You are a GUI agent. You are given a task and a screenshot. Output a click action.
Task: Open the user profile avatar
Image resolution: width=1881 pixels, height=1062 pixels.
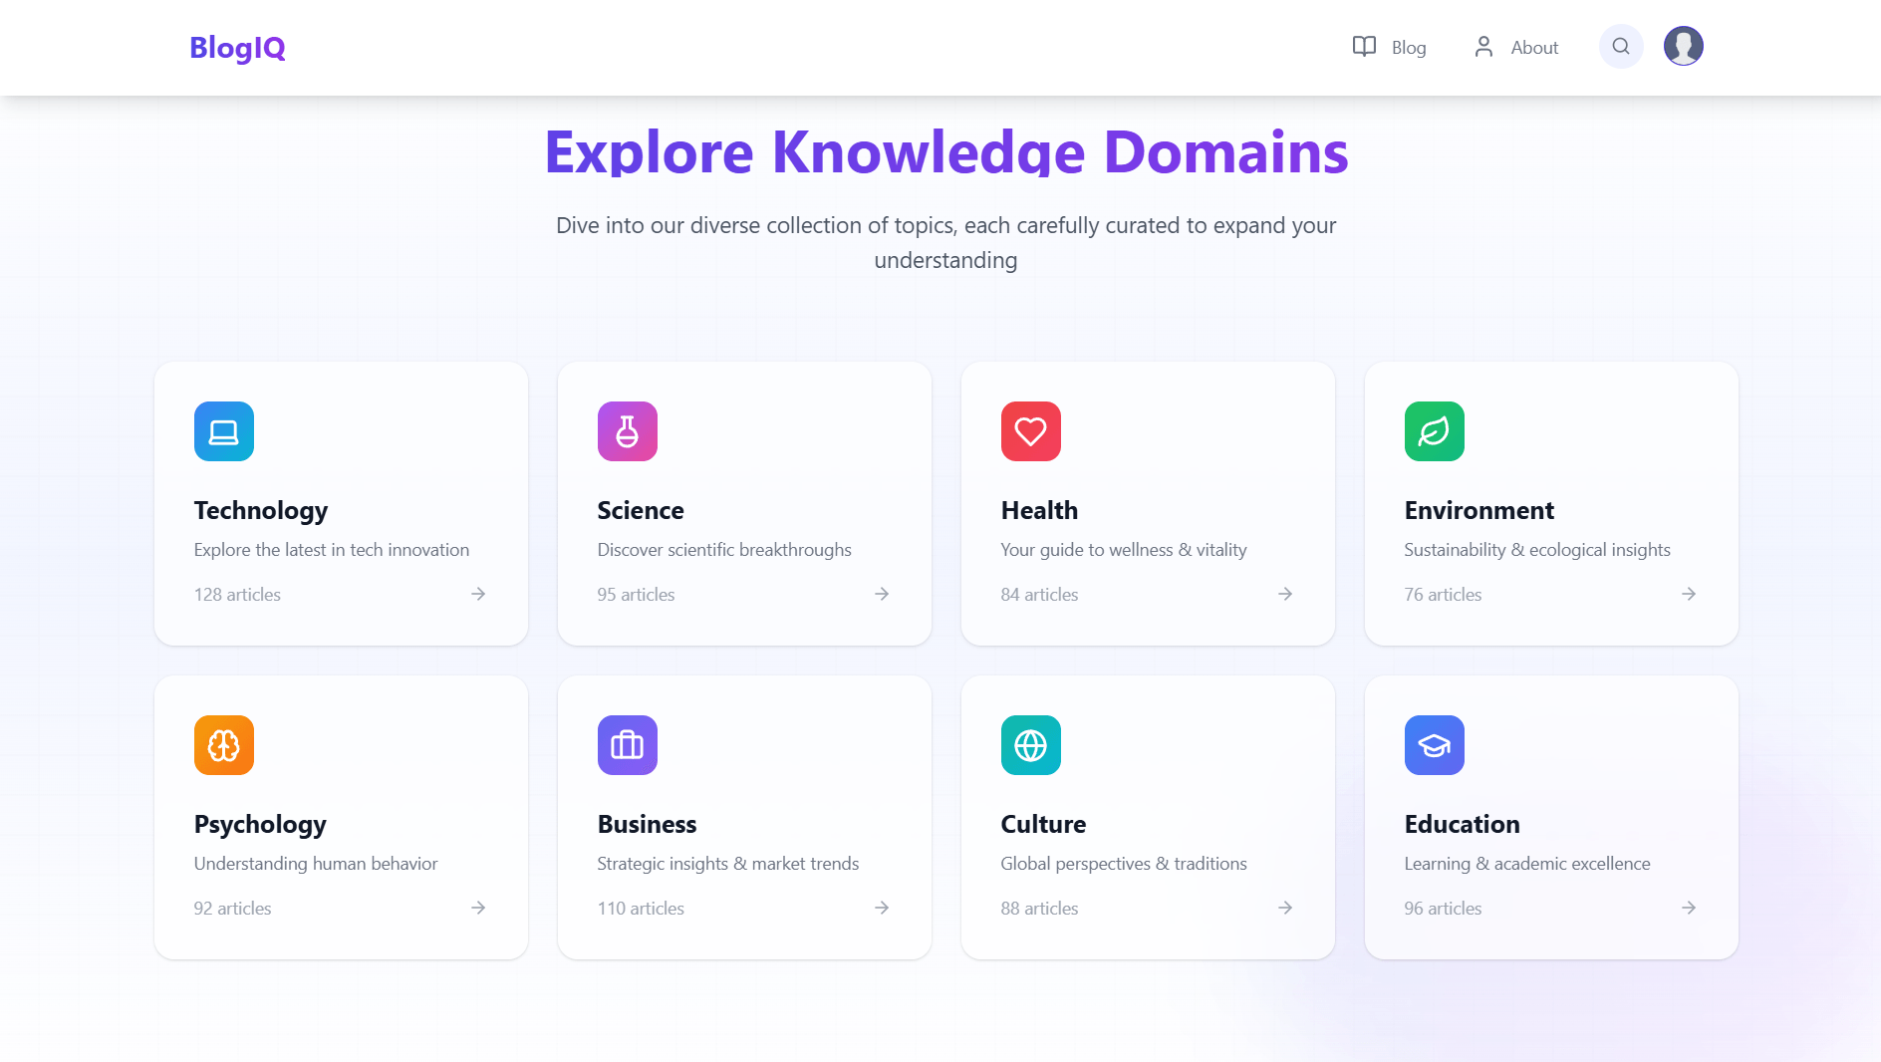[1683, 45]
